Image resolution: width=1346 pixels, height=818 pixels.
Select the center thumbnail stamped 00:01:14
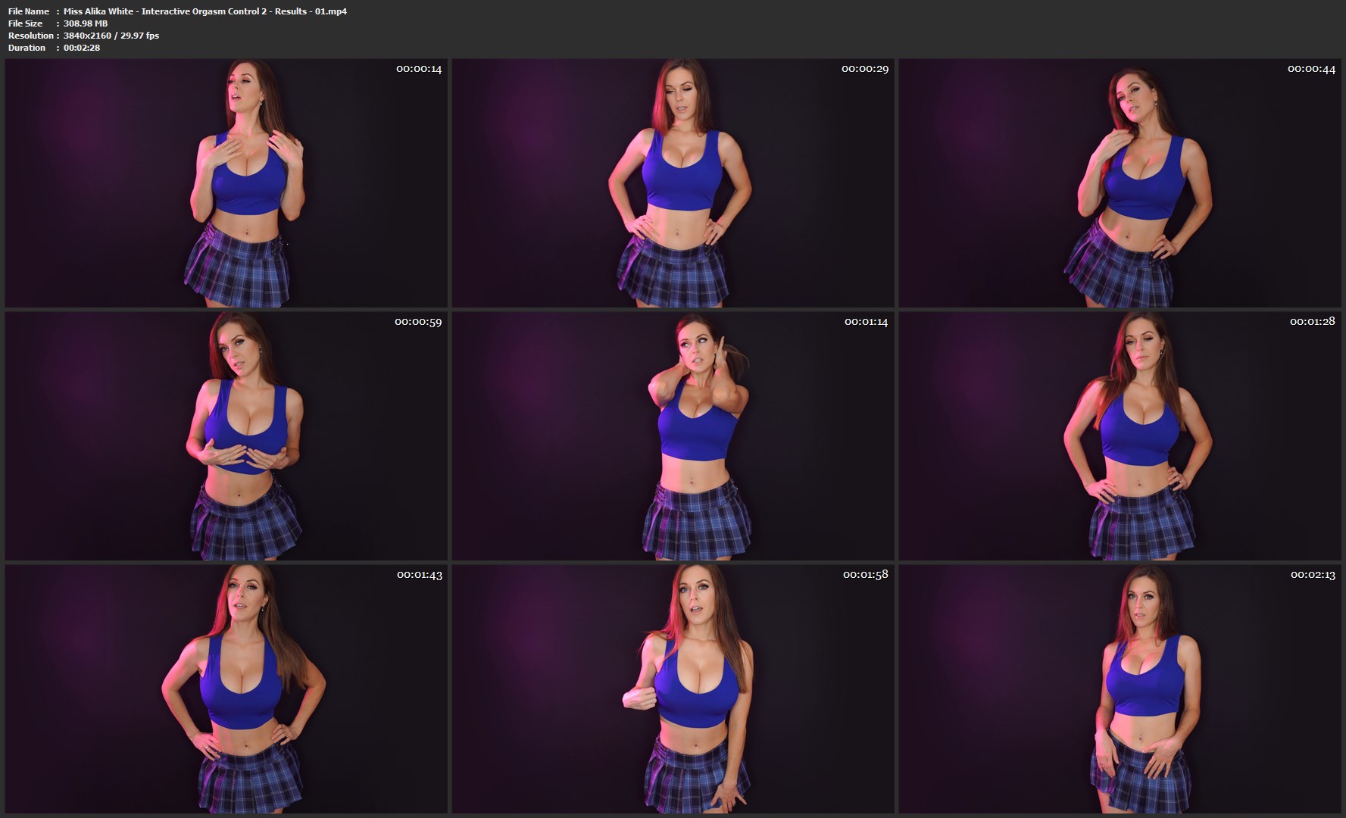point(673,436)
